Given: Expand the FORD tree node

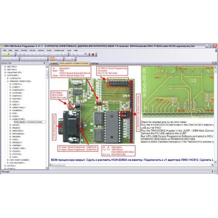Looking at the screenshot, I should tap(10, 102).
